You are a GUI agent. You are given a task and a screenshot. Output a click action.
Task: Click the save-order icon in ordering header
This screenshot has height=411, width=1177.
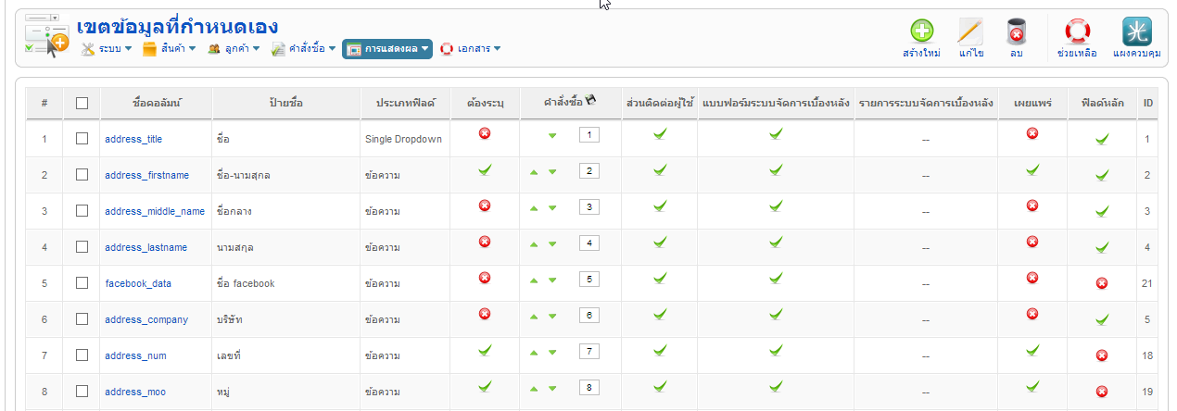(590, 101)
